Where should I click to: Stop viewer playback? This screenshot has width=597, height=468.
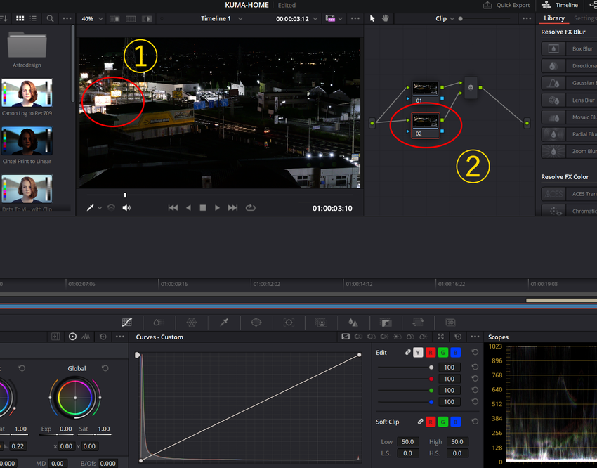click(x=203, y=207)
